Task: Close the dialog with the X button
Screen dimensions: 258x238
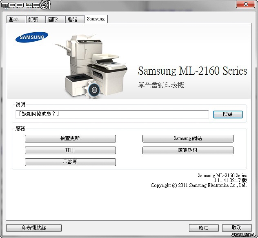Action: 245,4
